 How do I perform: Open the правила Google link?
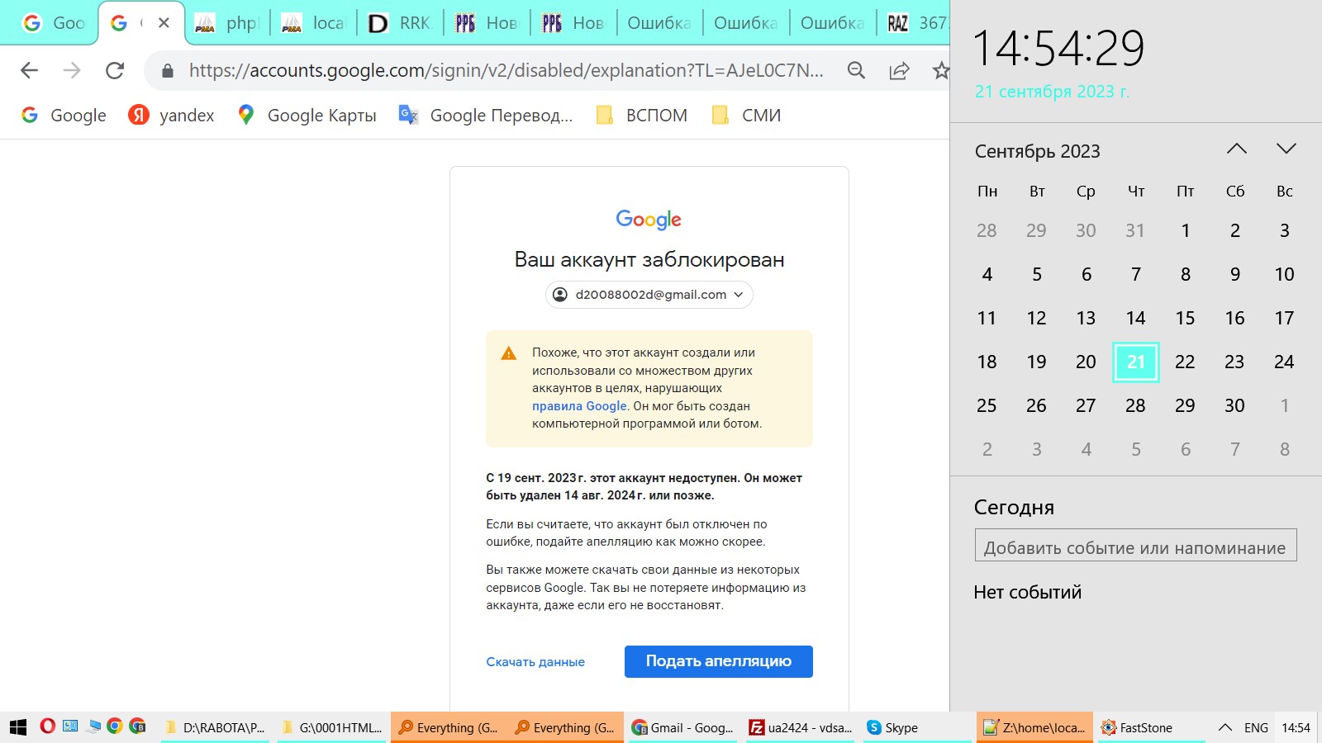(x=579, y=406)
